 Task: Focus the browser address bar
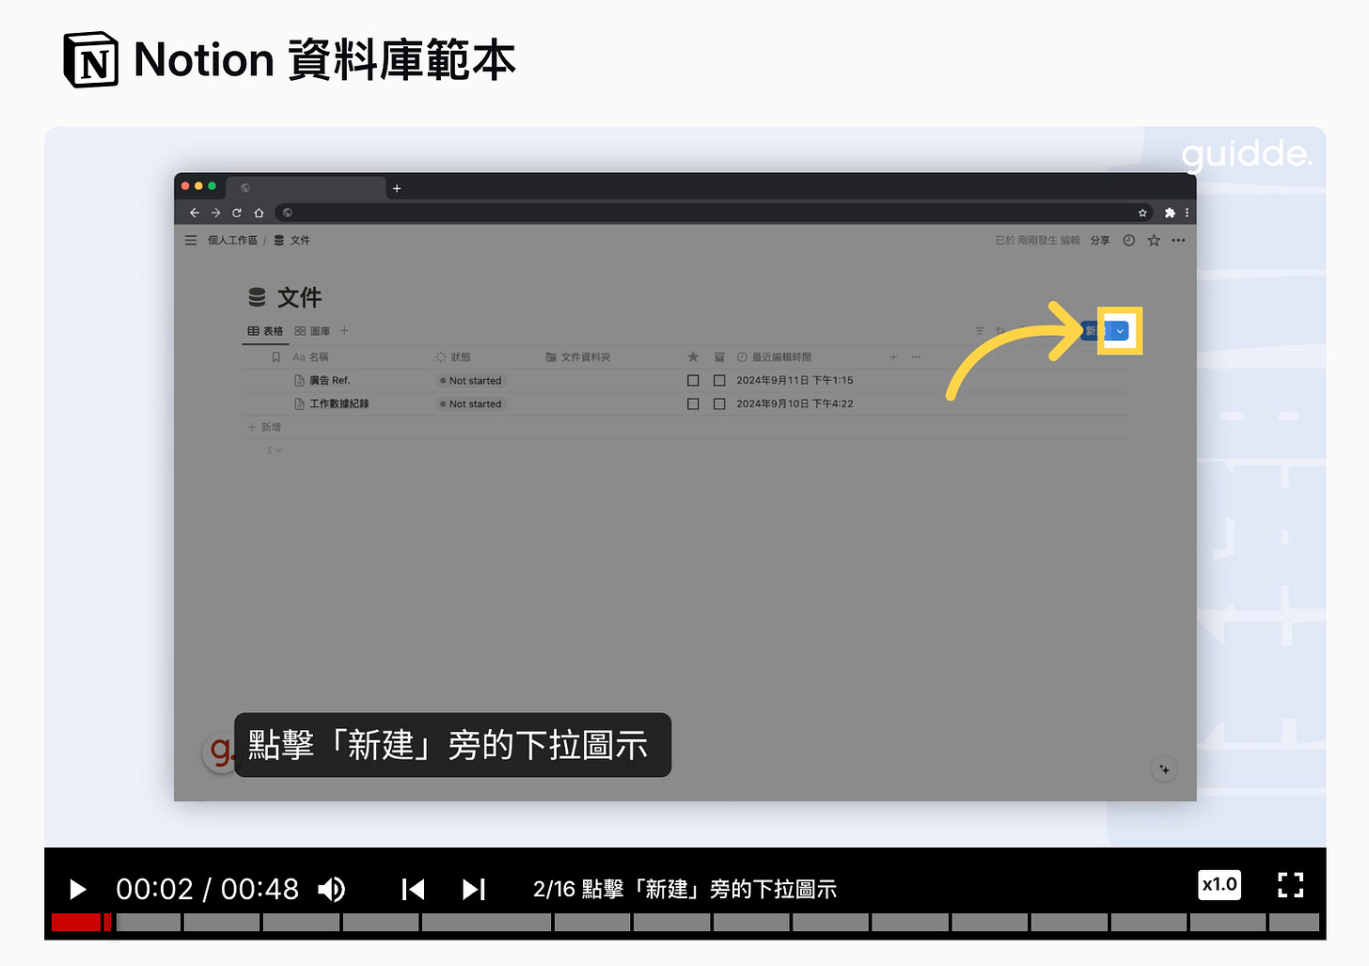pyautogui.click(x=715, y=213)
